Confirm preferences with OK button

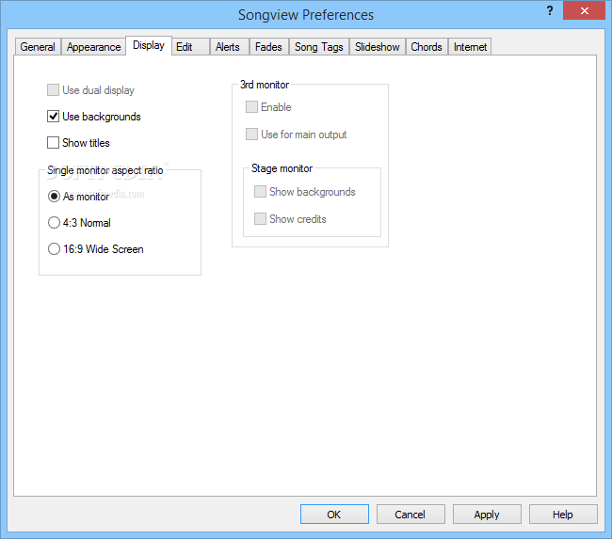334,514
